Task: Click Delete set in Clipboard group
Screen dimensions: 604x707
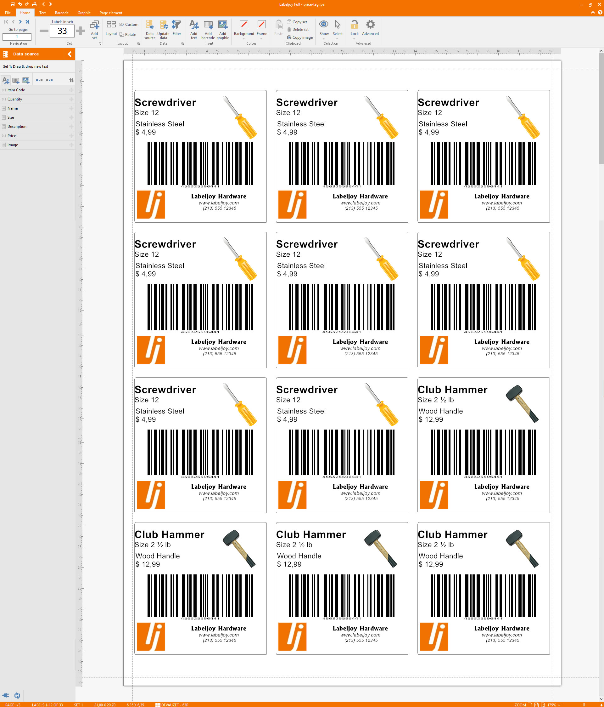Action: (298, 30)
